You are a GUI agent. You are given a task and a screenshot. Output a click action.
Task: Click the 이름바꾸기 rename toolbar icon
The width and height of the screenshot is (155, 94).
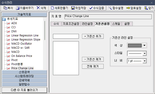[x=18, y=8]
